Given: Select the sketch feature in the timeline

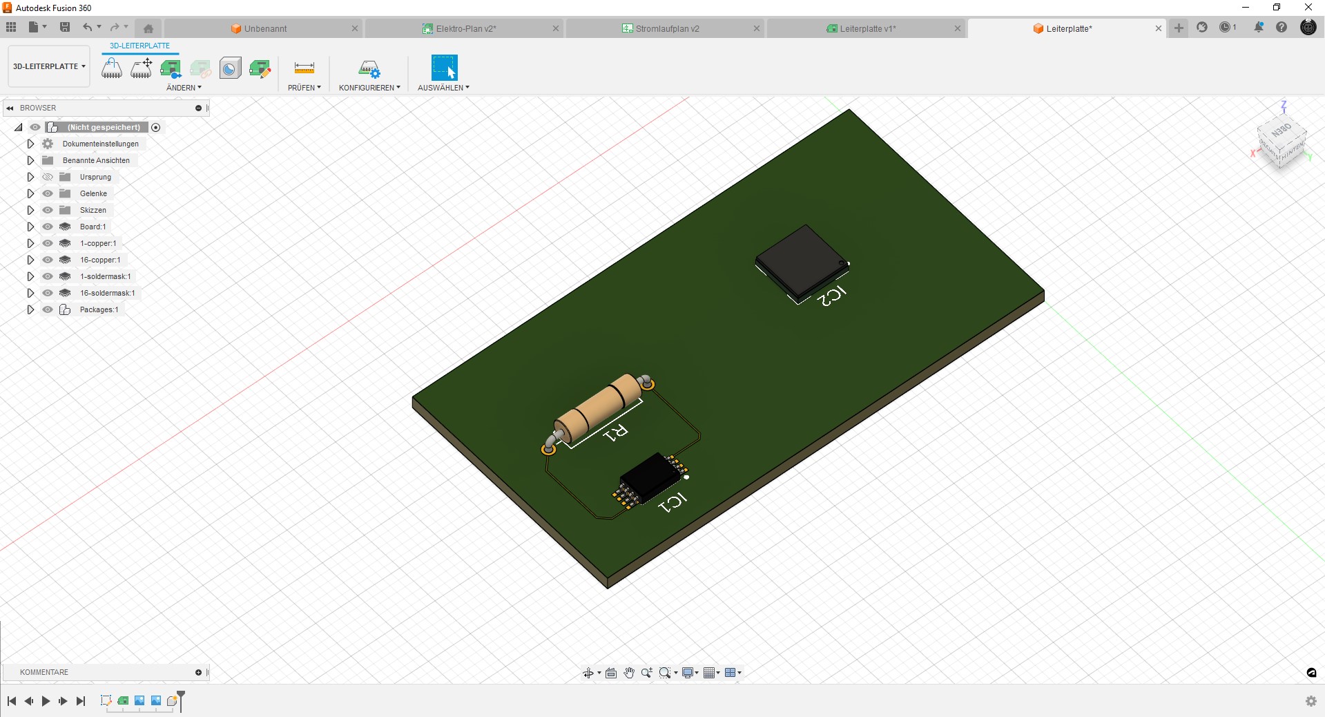Looking at the screenshot, I should tap(106, 700).
